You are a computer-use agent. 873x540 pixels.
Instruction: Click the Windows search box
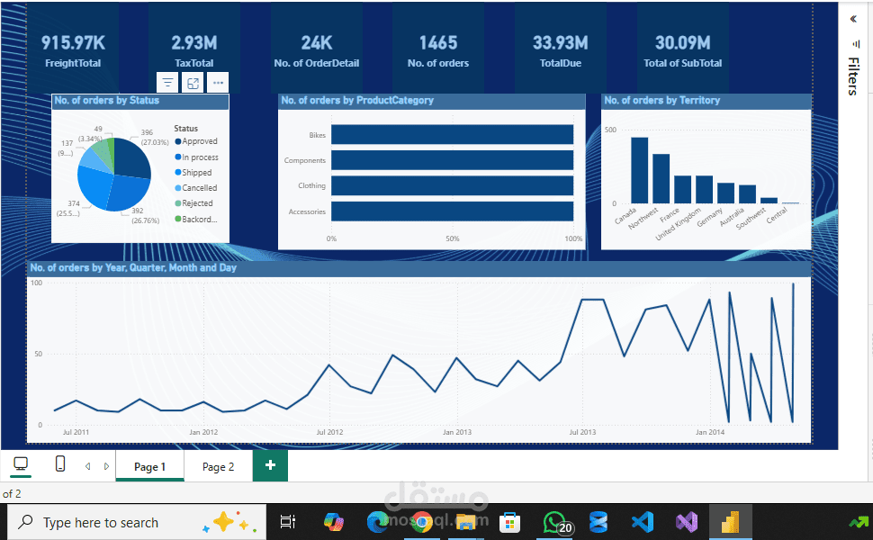tap(137, 522)
